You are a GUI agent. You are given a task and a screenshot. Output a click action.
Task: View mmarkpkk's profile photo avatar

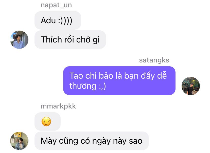point(19,141)
